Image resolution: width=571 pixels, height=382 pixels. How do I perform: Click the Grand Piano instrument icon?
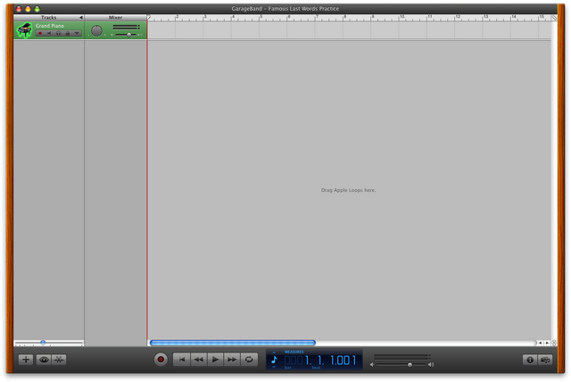(x=25, y=30)
